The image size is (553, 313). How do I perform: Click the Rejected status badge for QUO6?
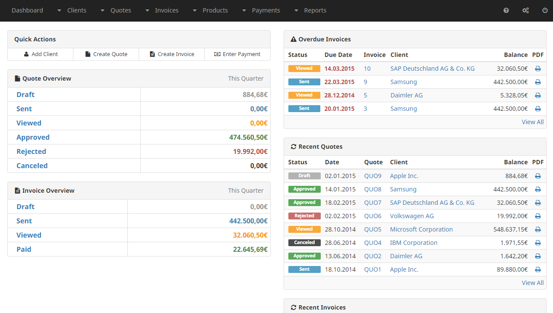pos(304,216)
